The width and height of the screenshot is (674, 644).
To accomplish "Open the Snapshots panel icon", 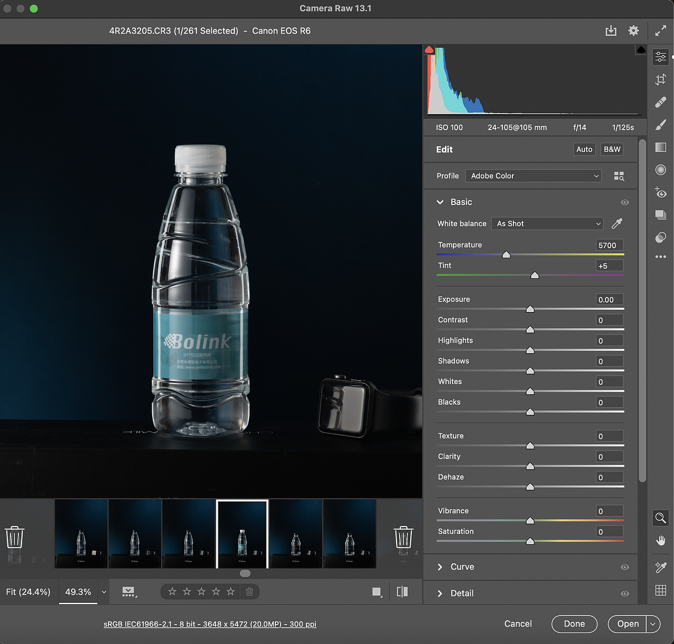I will (x=661, y=214).
